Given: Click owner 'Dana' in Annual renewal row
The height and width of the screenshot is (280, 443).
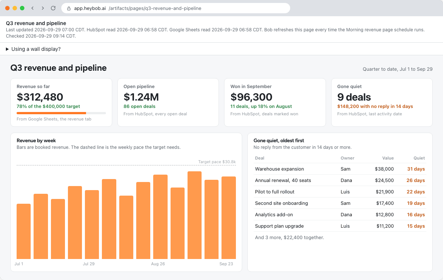Looking at the screenshot, I should coord(346,181).
